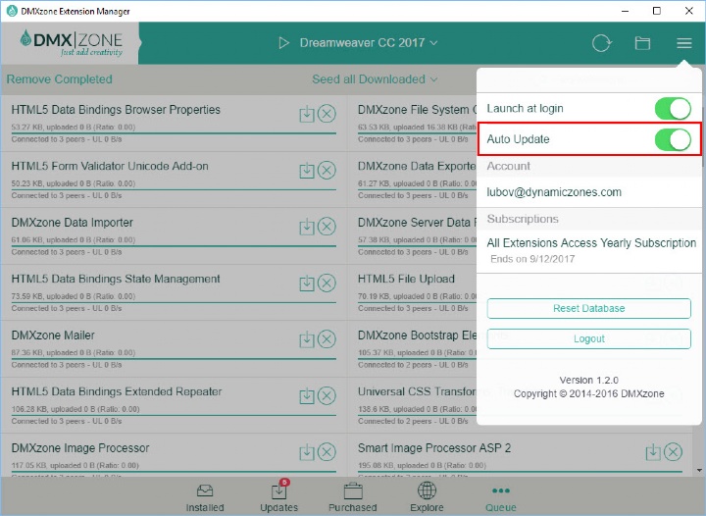Install HTML5 Form Validator Unicode Add-on
706x516 pixels.
307,170
